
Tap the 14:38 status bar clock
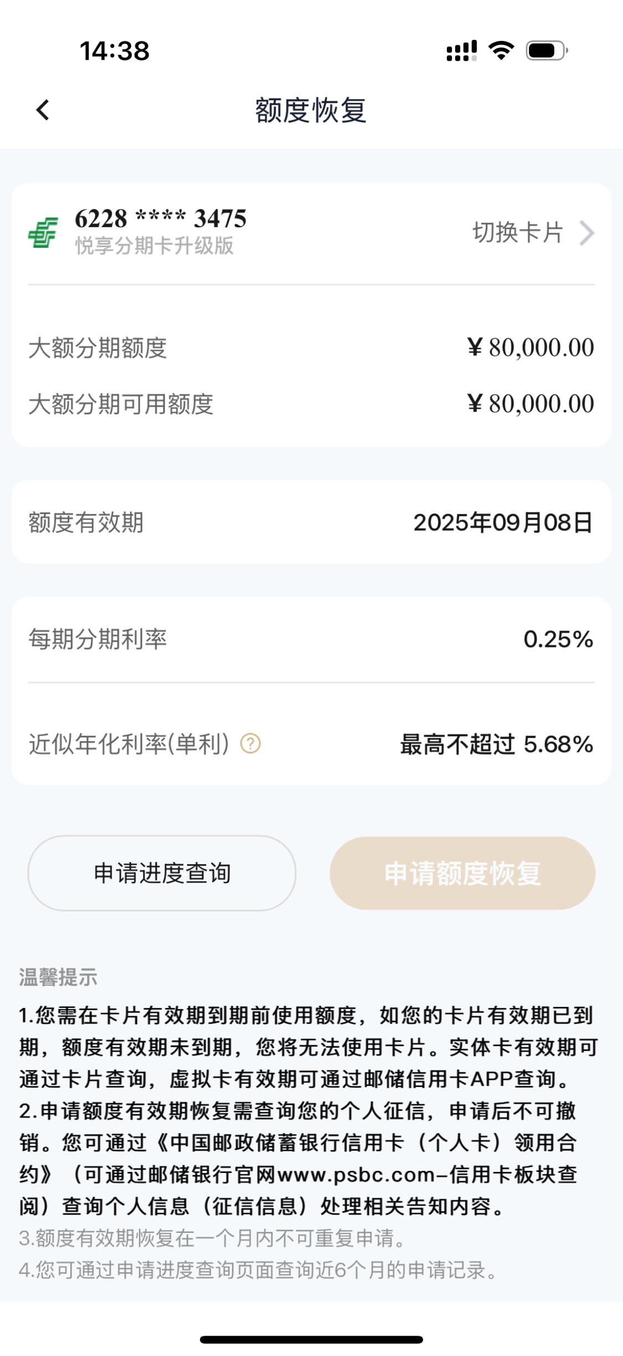point(115,51)
